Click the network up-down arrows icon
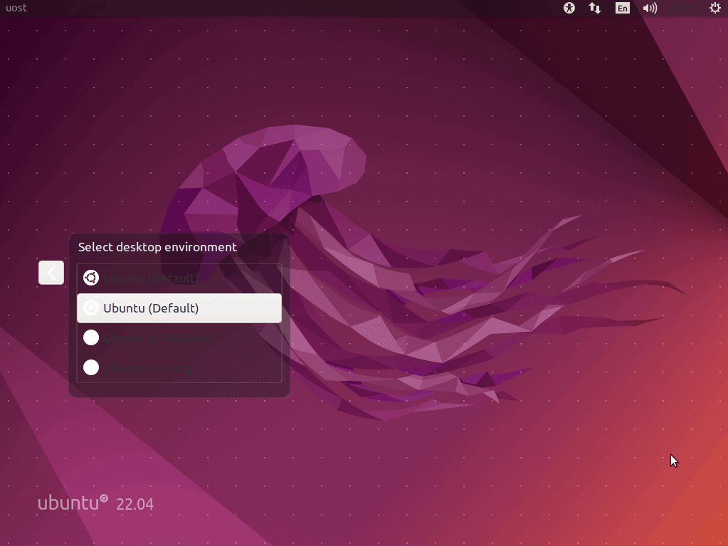728x546 pixels. click(594, 8)
